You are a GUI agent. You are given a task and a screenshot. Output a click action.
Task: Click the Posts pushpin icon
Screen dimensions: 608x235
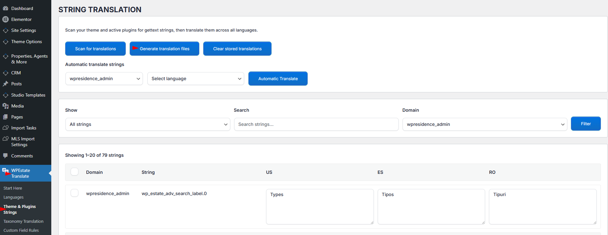point(5,84)
